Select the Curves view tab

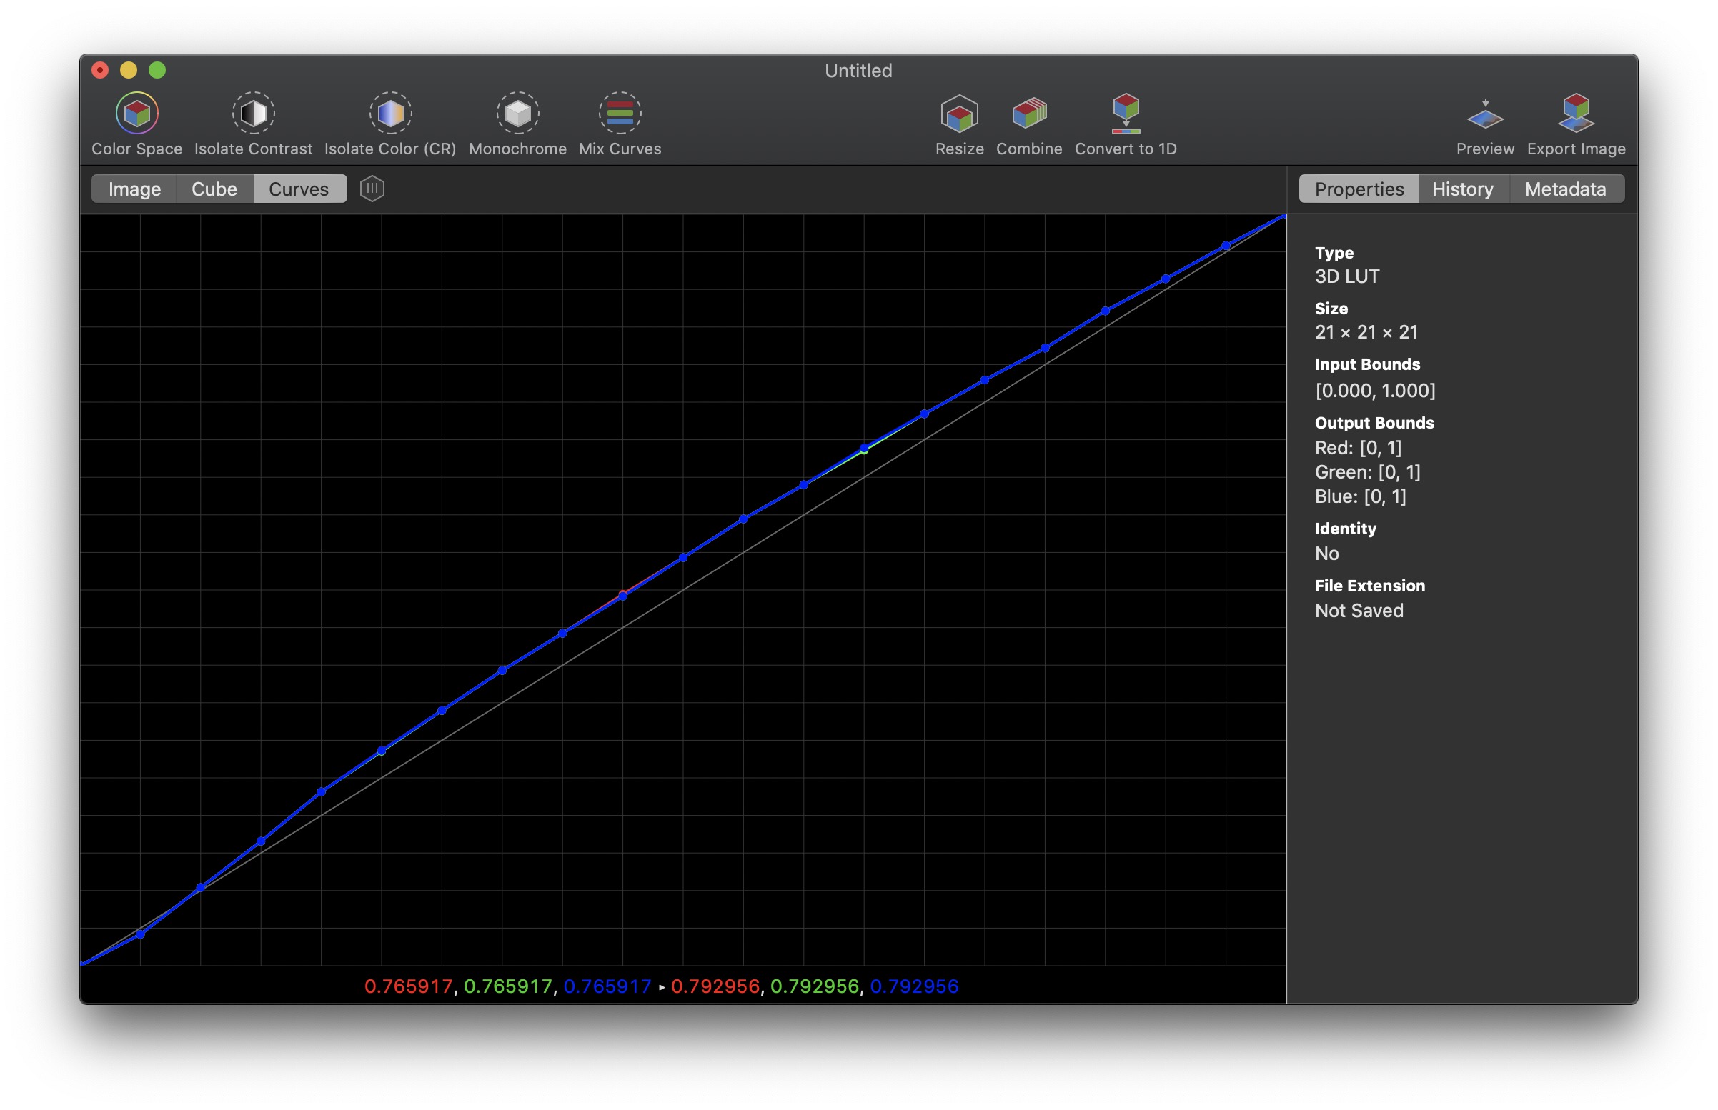pyautogui.click(x=299, y=189)
